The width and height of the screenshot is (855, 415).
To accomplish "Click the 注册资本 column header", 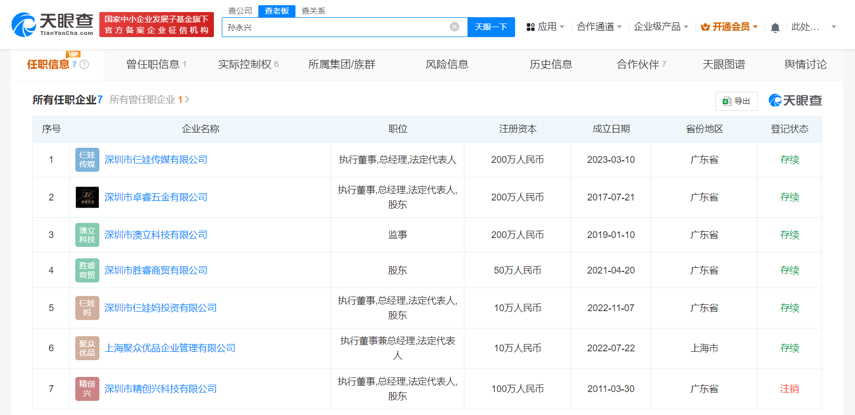I will [518, 129].
